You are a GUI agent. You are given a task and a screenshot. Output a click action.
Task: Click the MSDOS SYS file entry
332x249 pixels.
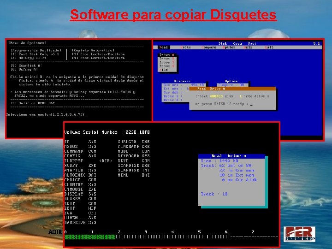tap(80, 147)
